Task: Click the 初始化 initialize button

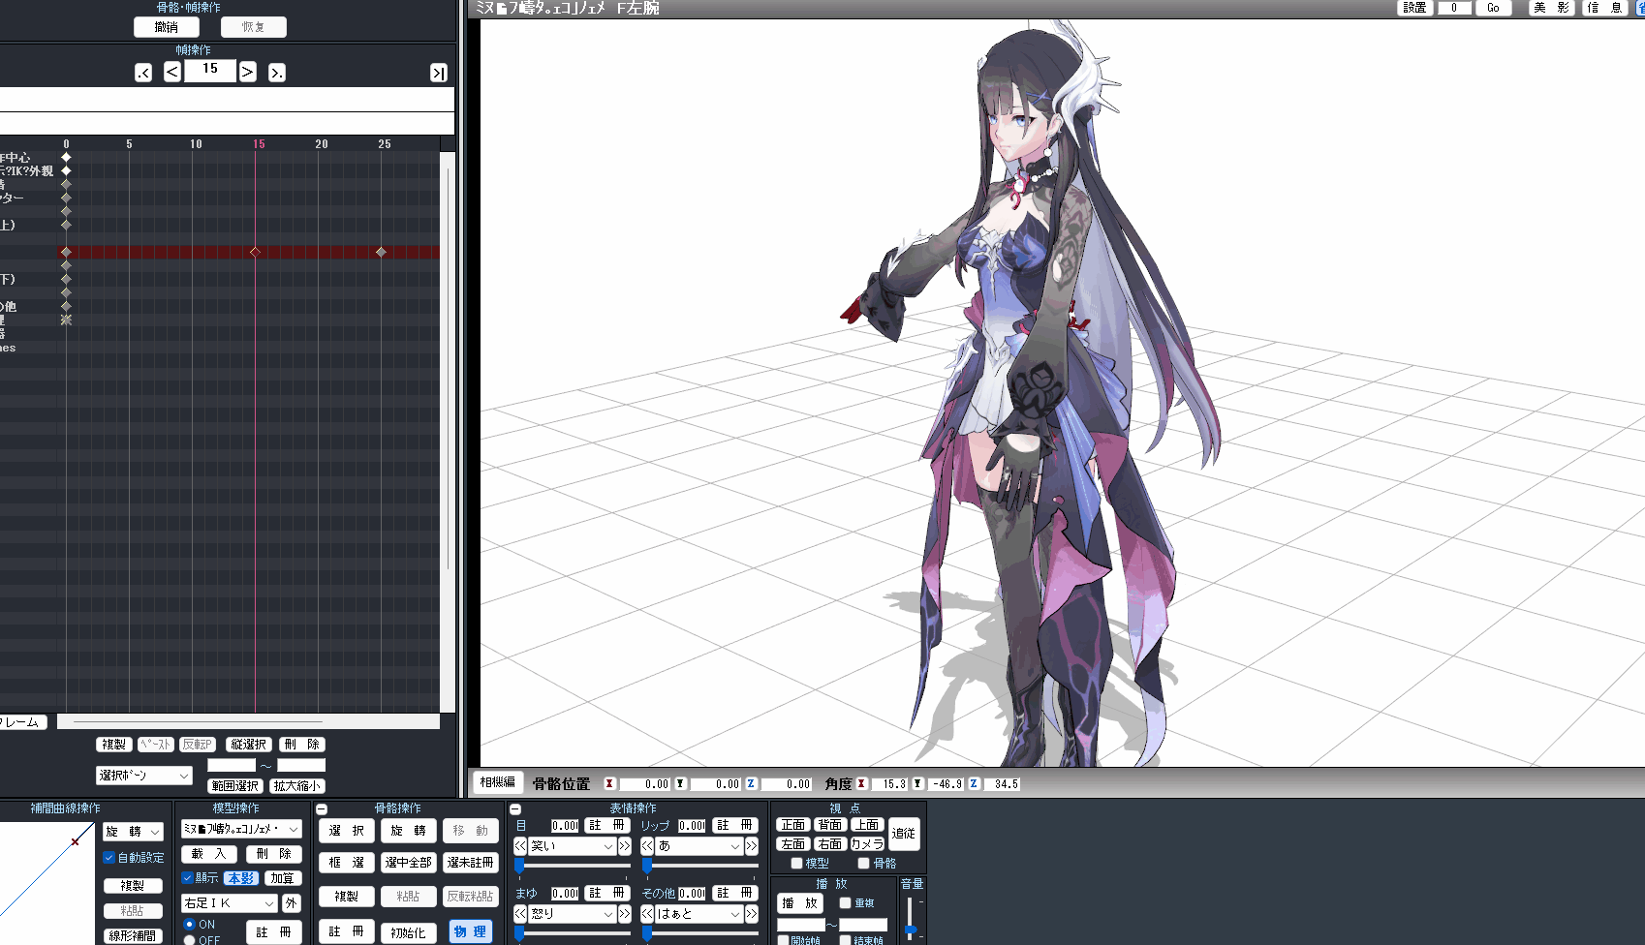Action: click(x=409, y=932)
